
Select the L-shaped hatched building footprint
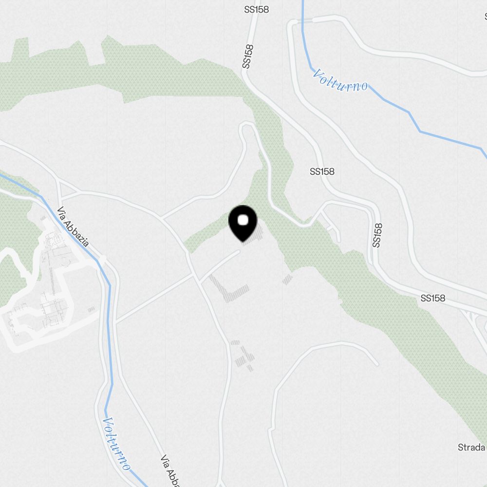(x=229, y=289)
